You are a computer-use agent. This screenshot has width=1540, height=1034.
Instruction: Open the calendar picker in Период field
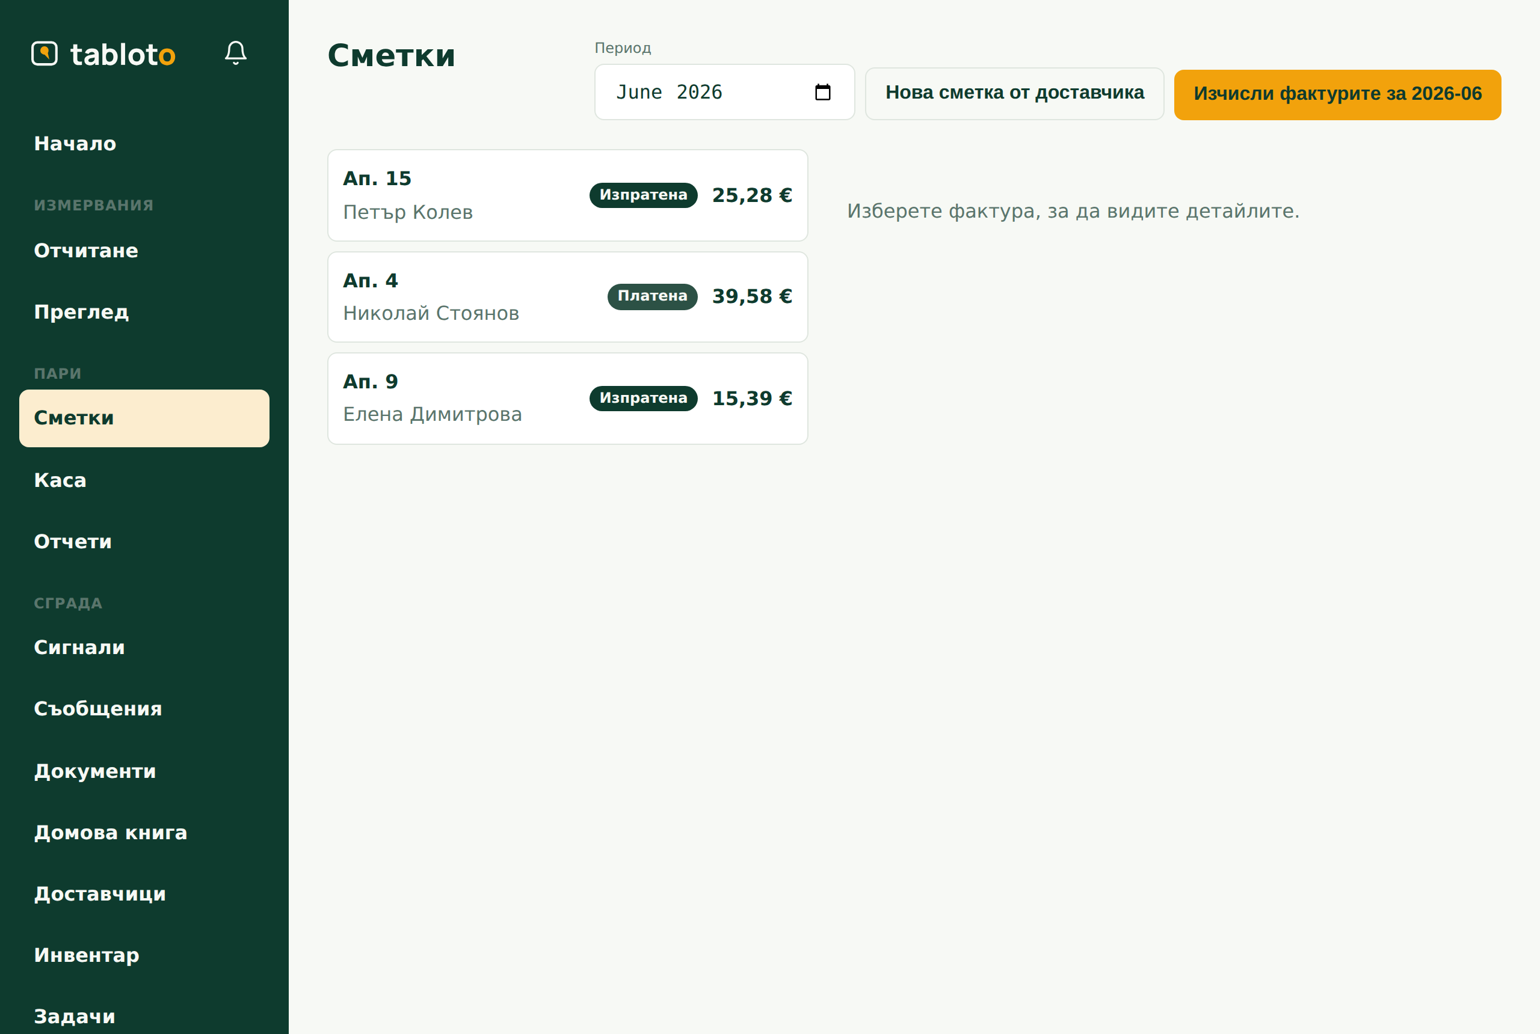pos(822,93)
